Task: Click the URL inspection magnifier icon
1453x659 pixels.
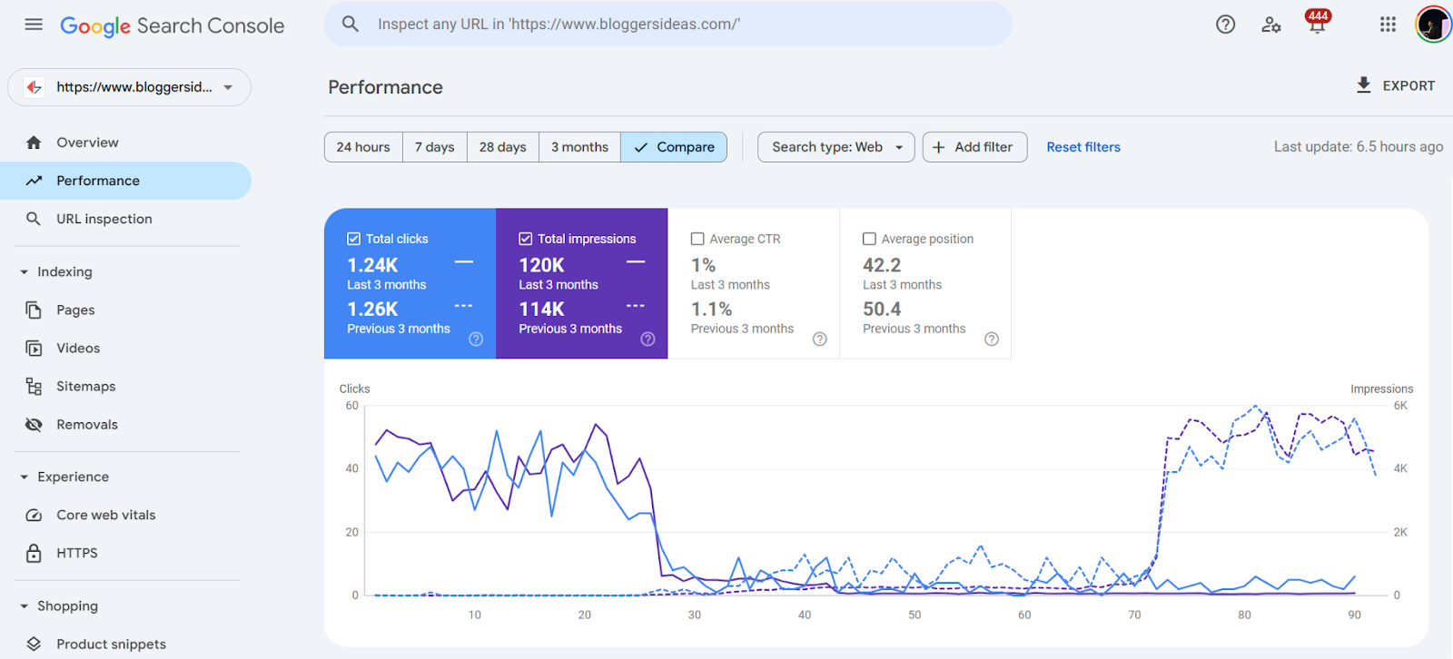Action: 34,219
